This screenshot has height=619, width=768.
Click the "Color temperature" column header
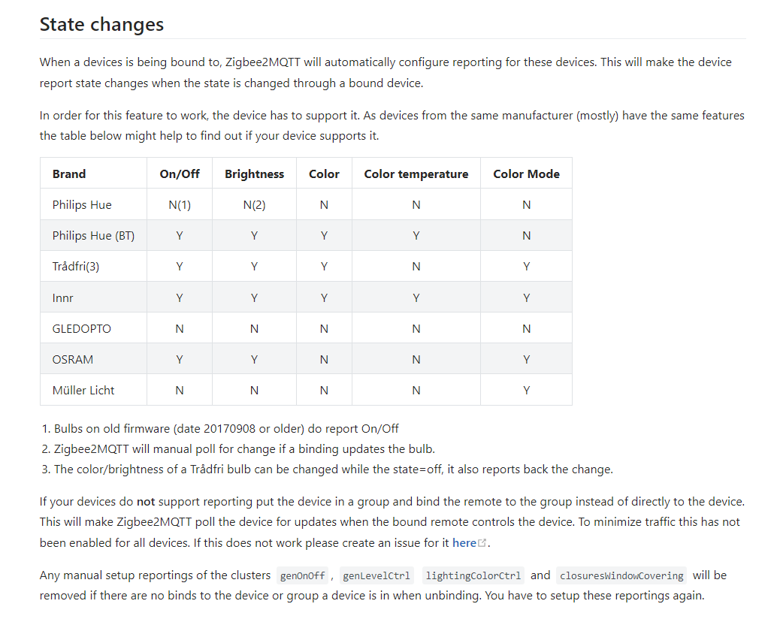click(416, 174)
